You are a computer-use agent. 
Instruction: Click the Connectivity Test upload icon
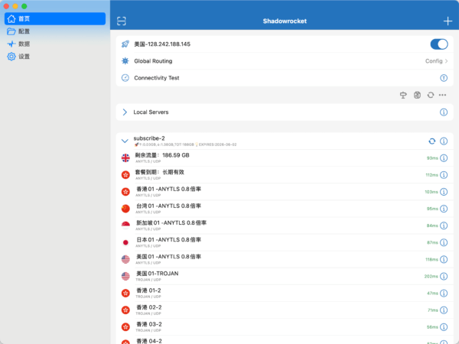tap(444, 78)
